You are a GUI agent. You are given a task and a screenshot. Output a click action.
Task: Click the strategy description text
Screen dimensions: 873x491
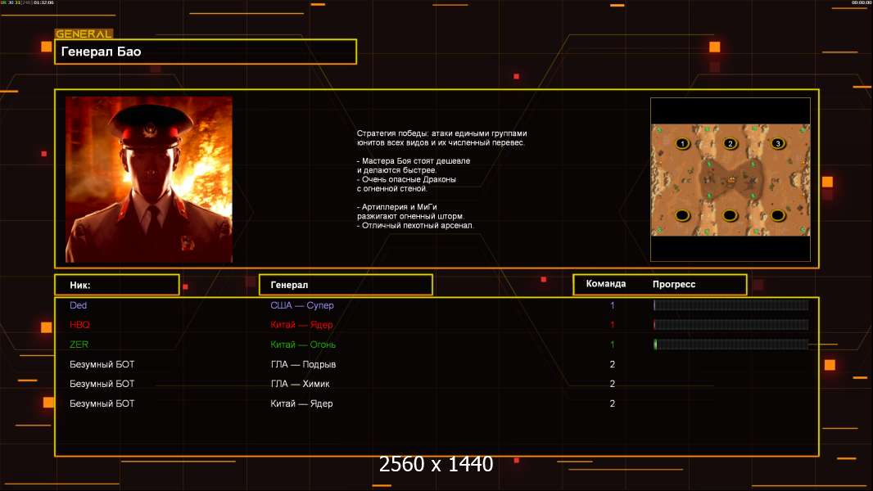coord(442,178)
